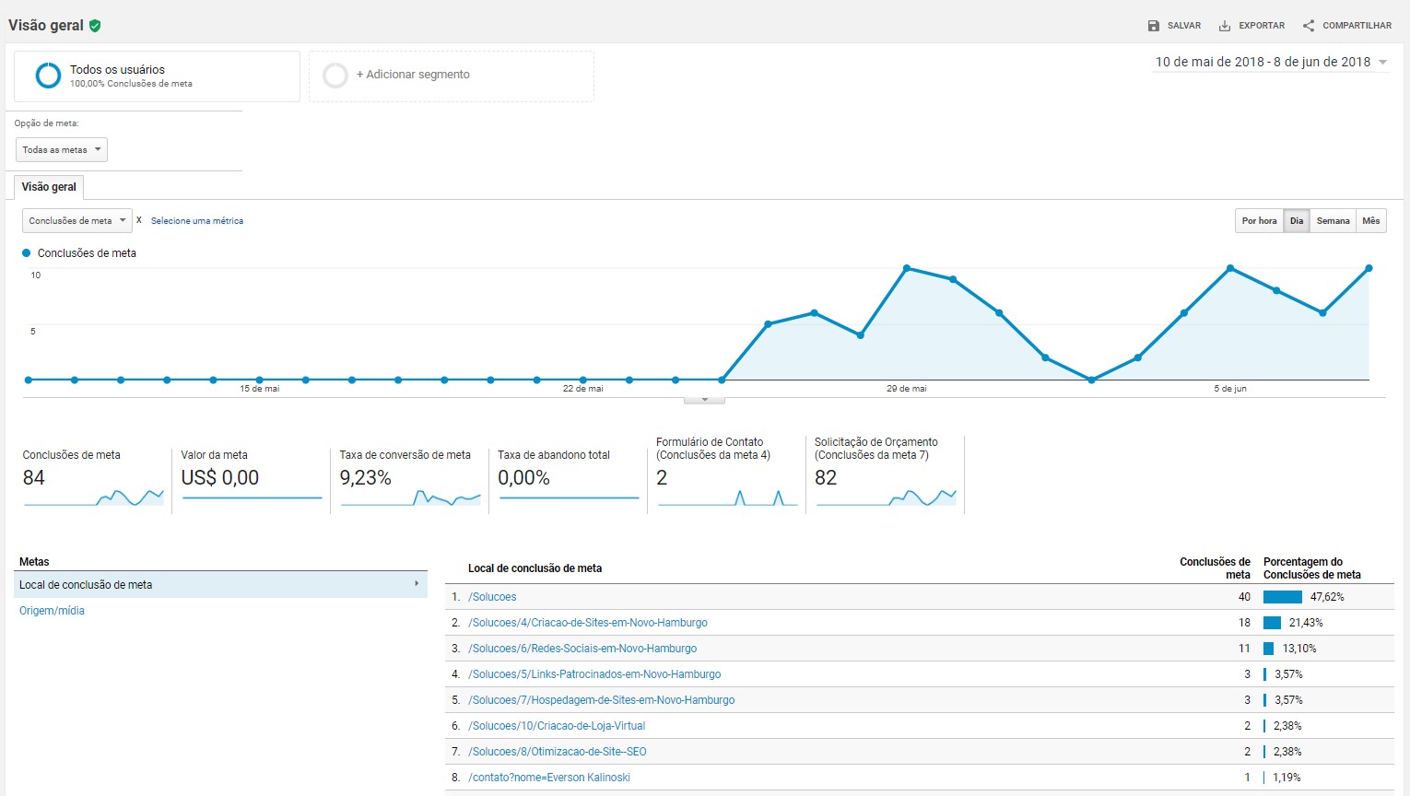
Task: Click the Compartilhar share icon
Action: (1309, 26)
